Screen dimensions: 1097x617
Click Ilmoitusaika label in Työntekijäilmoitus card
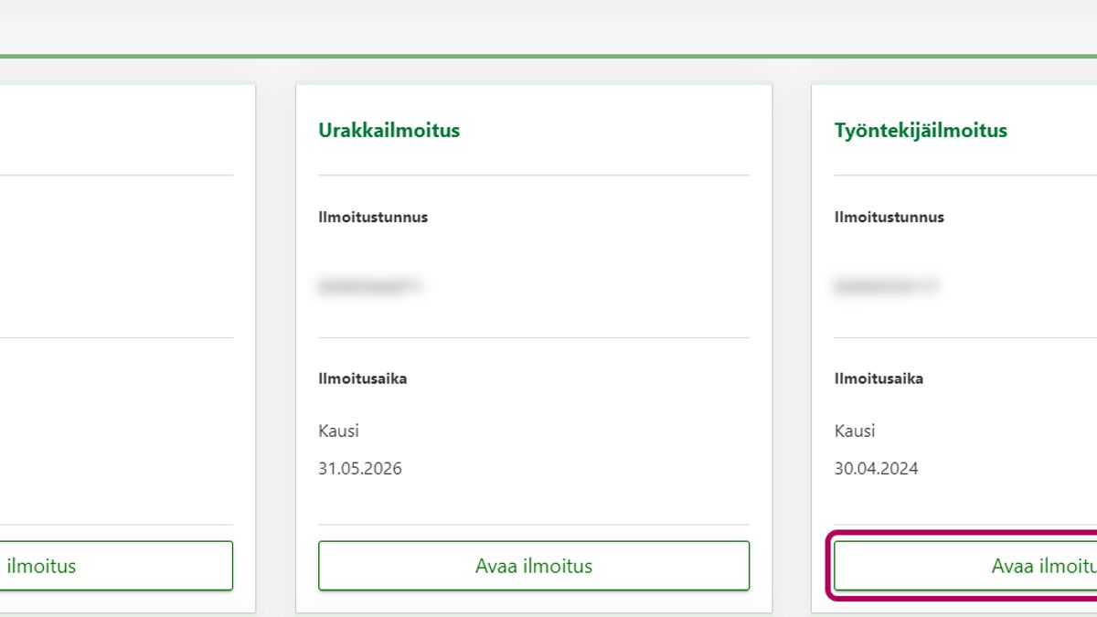(879, 378)
